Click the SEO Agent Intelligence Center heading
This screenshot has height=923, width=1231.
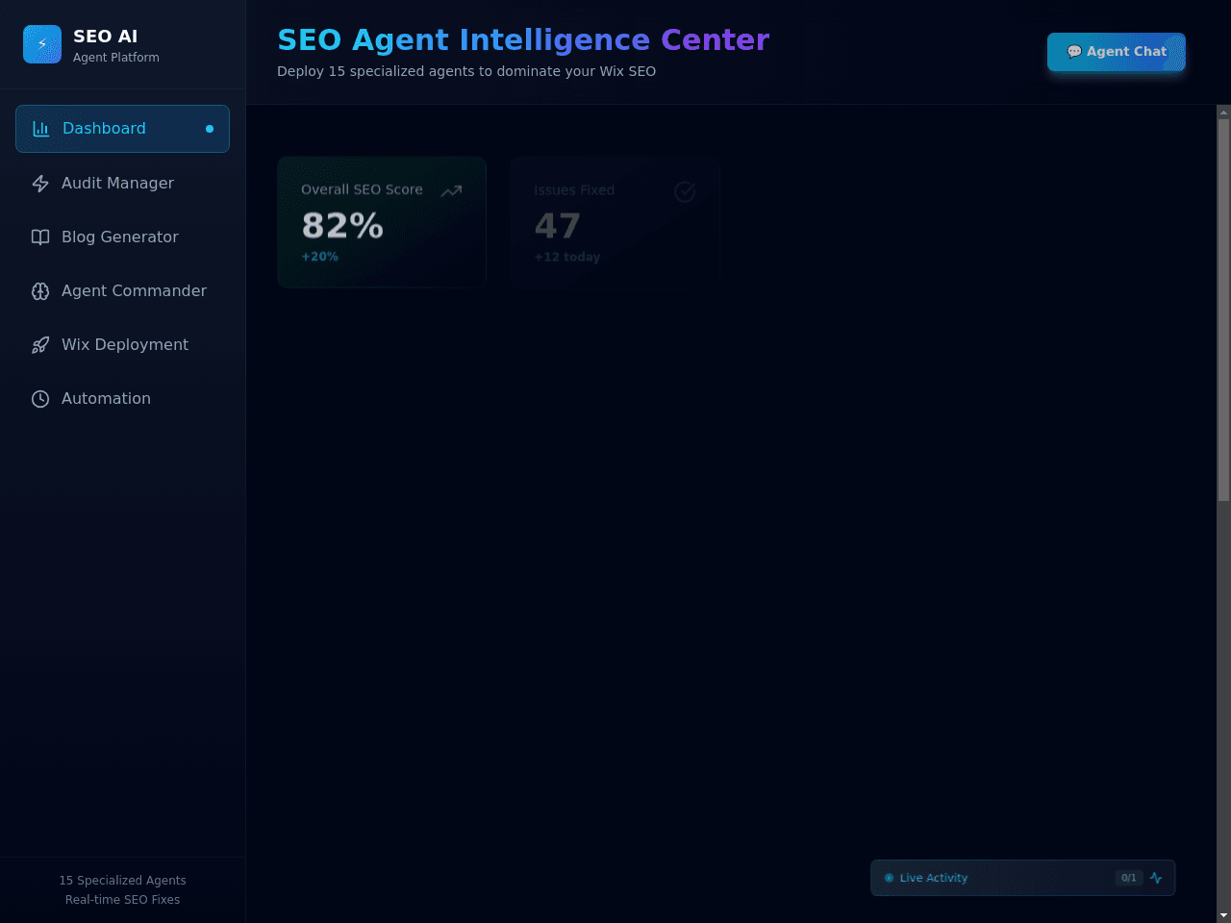coord(523,40)
